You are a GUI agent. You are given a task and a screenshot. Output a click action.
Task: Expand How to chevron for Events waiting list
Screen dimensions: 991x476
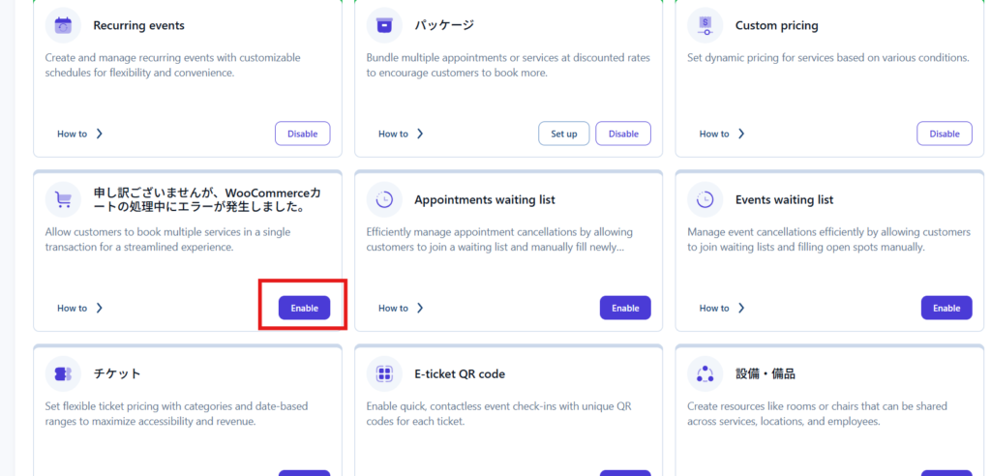pyautogui.click(x=741, y=309)
